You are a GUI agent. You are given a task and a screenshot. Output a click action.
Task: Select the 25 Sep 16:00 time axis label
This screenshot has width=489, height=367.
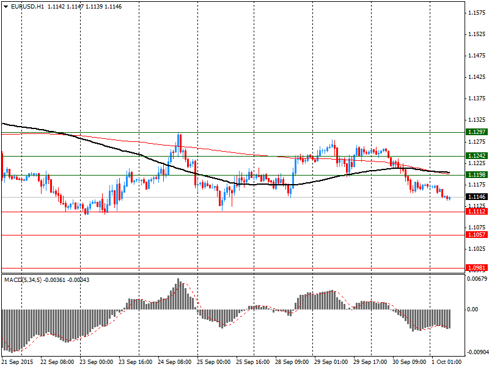pyautogui.click(x=253, y=362)
